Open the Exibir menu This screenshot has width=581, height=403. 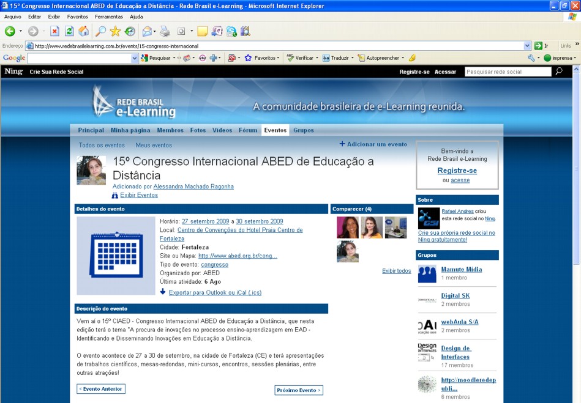click(54, 17)
